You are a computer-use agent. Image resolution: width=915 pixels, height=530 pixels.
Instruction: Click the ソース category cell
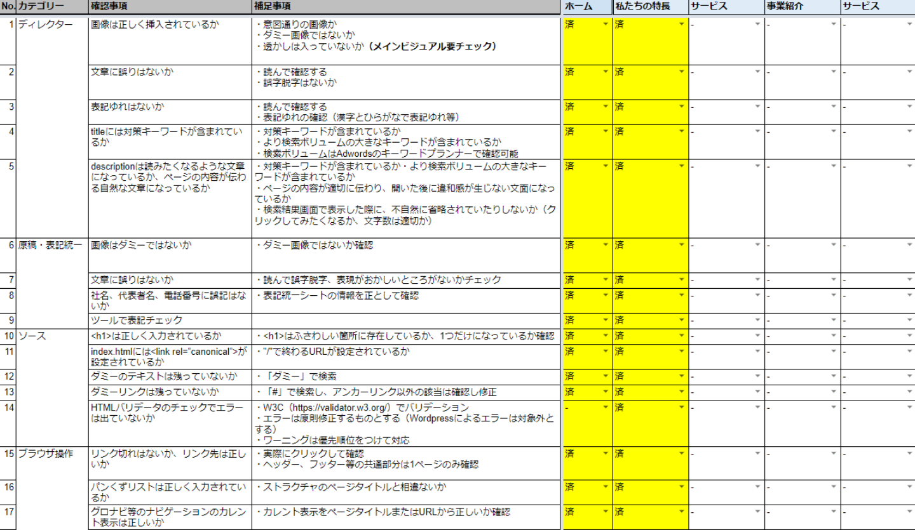[52, 387]
